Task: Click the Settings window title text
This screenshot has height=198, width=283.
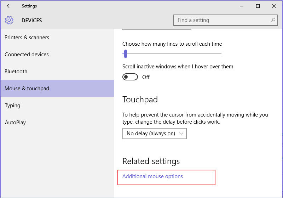Action: click(29, 6)
